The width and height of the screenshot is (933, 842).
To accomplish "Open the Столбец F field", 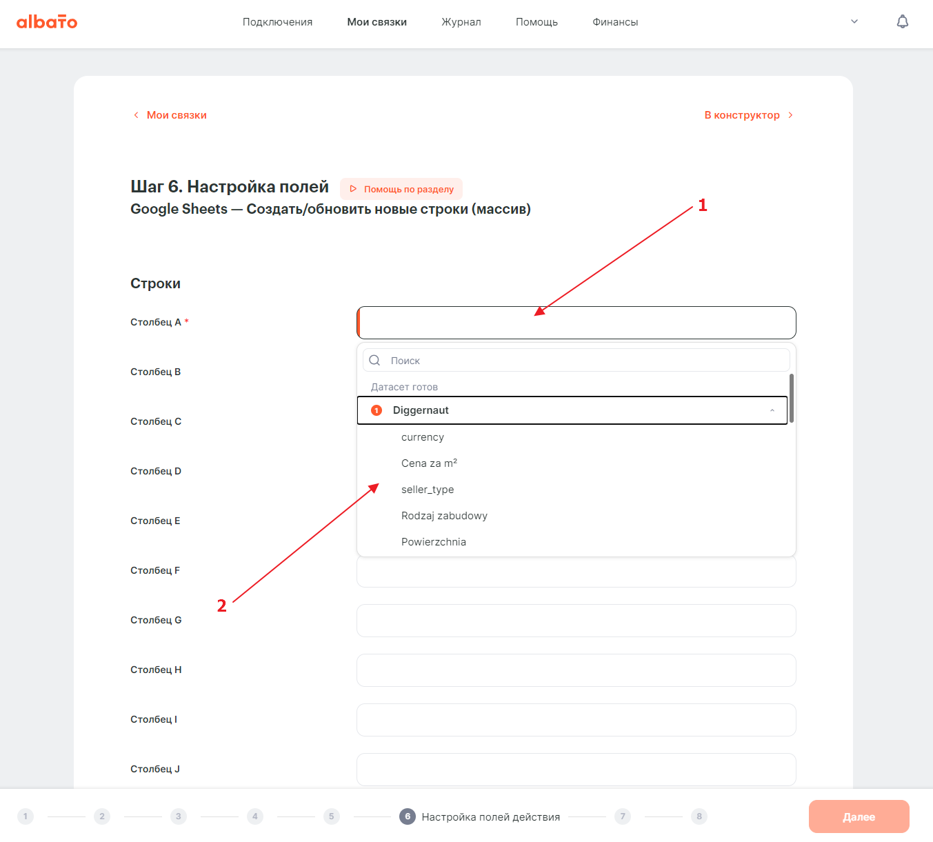I will tap(576, 572).
